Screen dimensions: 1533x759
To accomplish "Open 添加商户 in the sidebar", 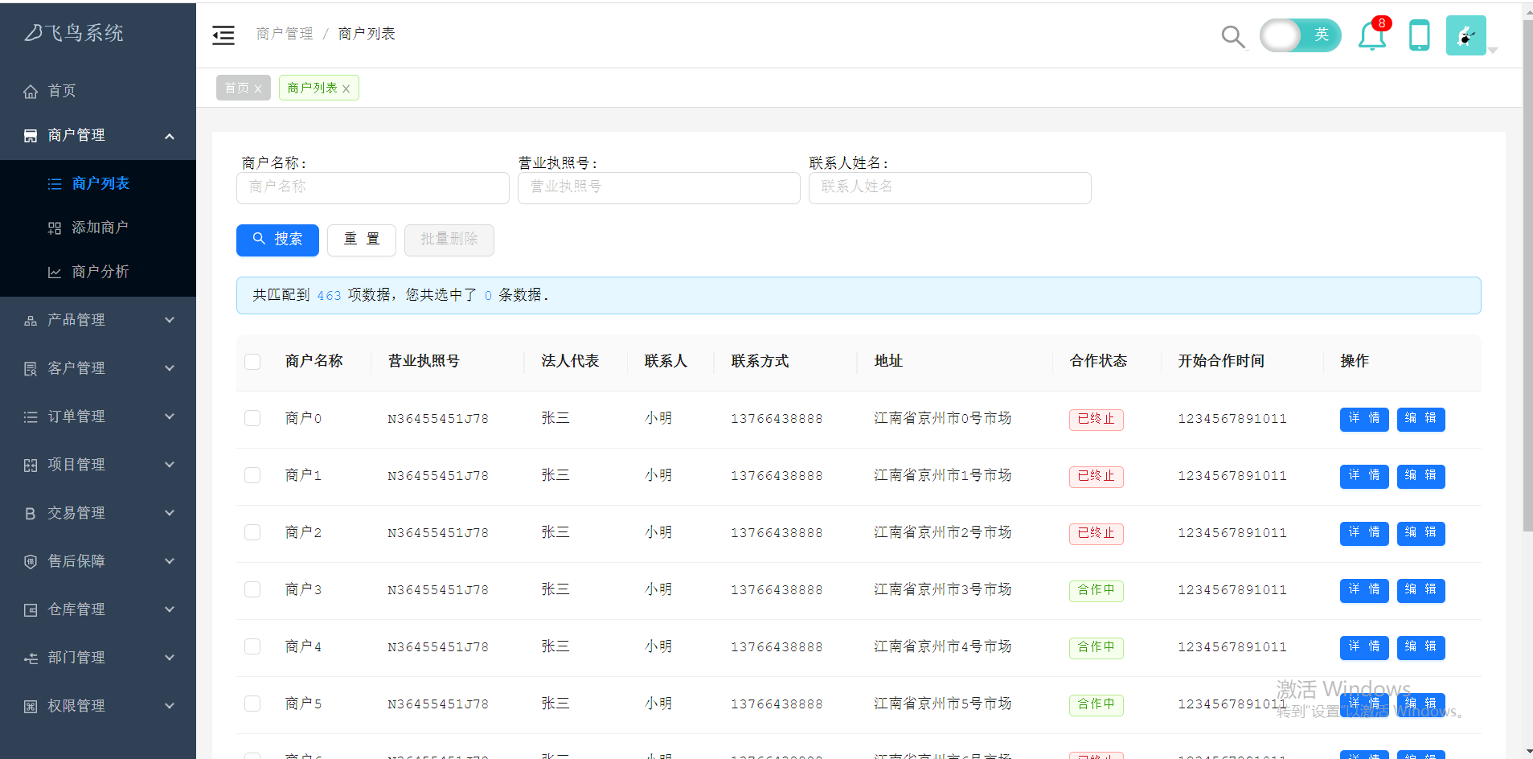I will click(x=98, y=228).
